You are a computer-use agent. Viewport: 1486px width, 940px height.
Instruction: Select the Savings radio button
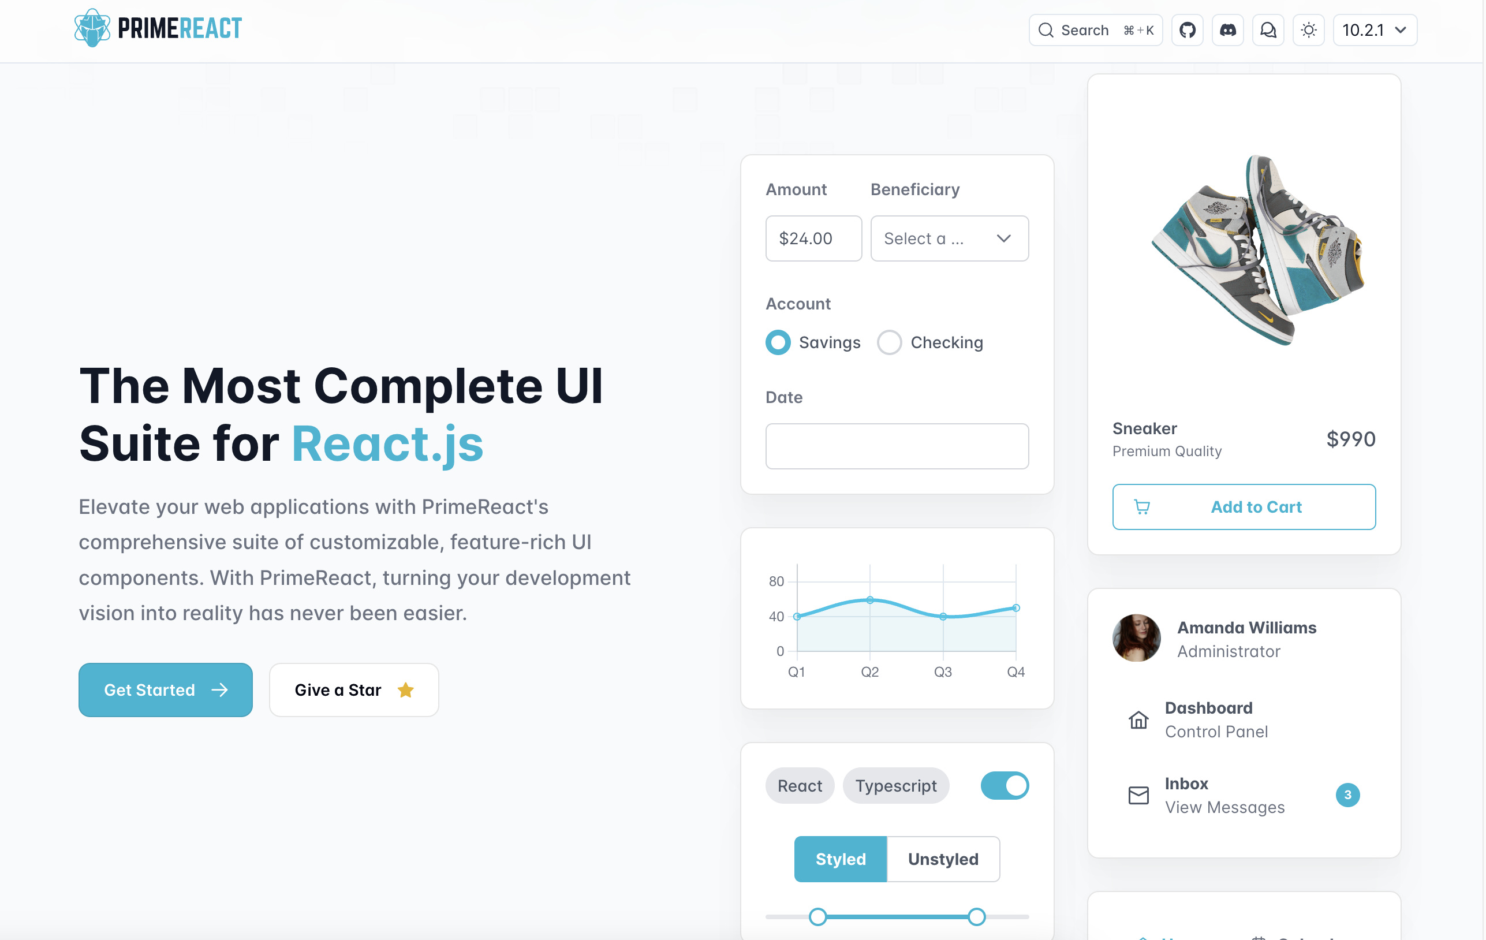point(778,342)
